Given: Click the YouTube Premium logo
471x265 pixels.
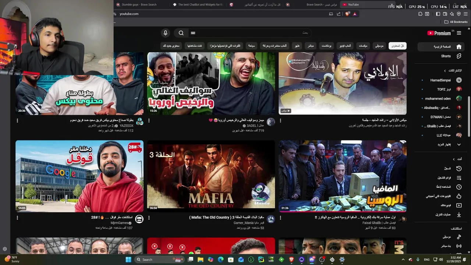Looking at the screenshot, I should pos(439,33).
